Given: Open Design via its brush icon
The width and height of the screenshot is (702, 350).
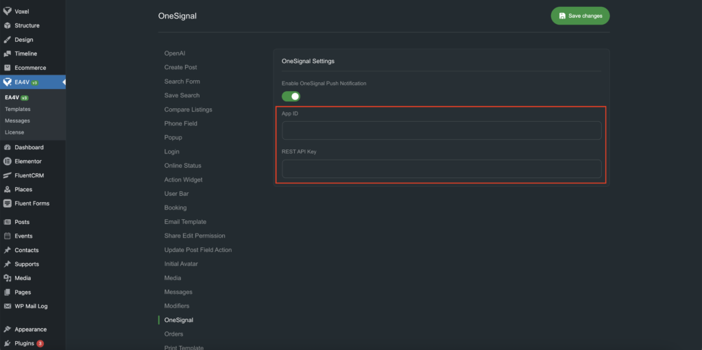Looking at the screenshot, I should 8,40.
